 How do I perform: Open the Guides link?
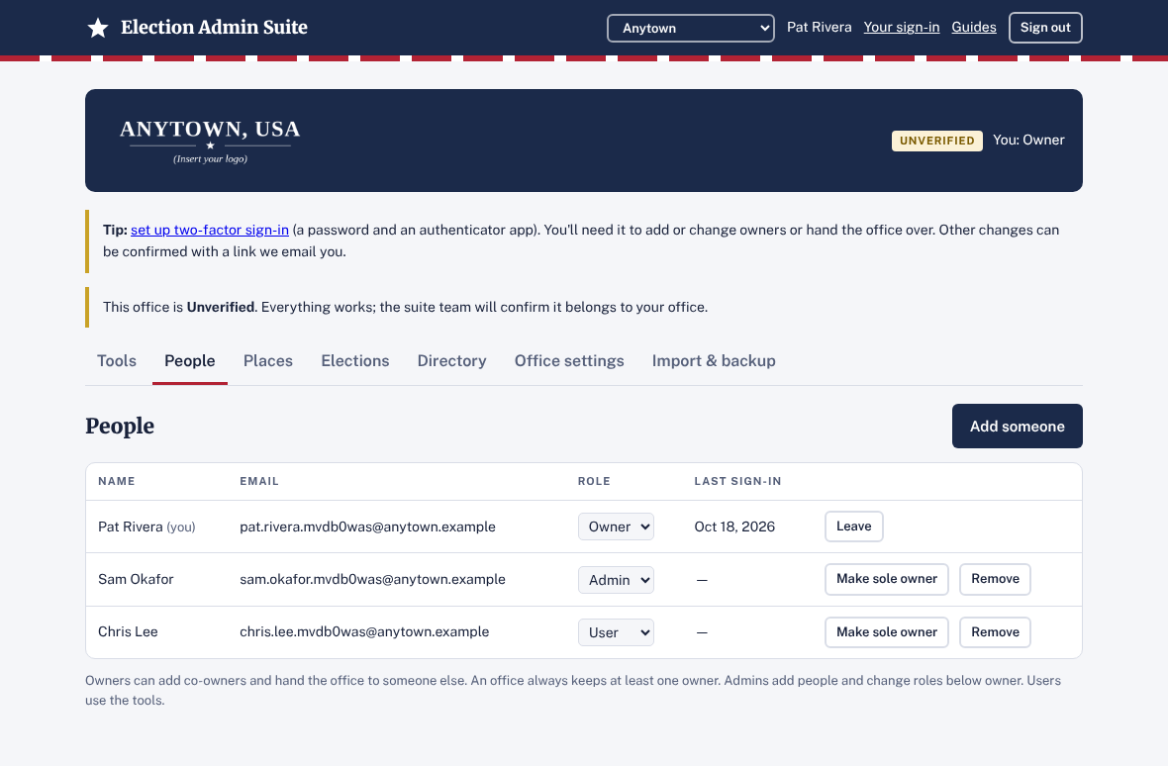(x=974, y=28)
